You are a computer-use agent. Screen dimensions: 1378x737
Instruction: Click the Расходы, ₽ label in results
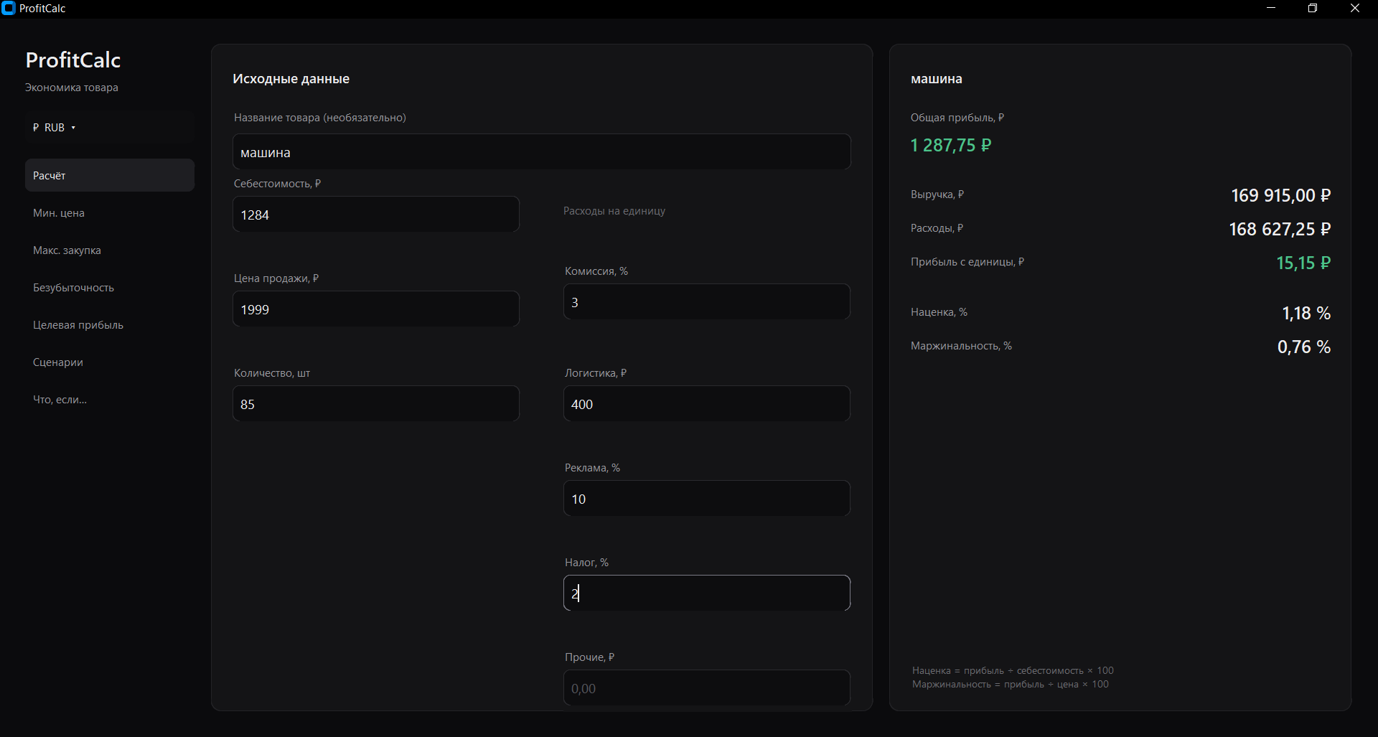[937, 228]
